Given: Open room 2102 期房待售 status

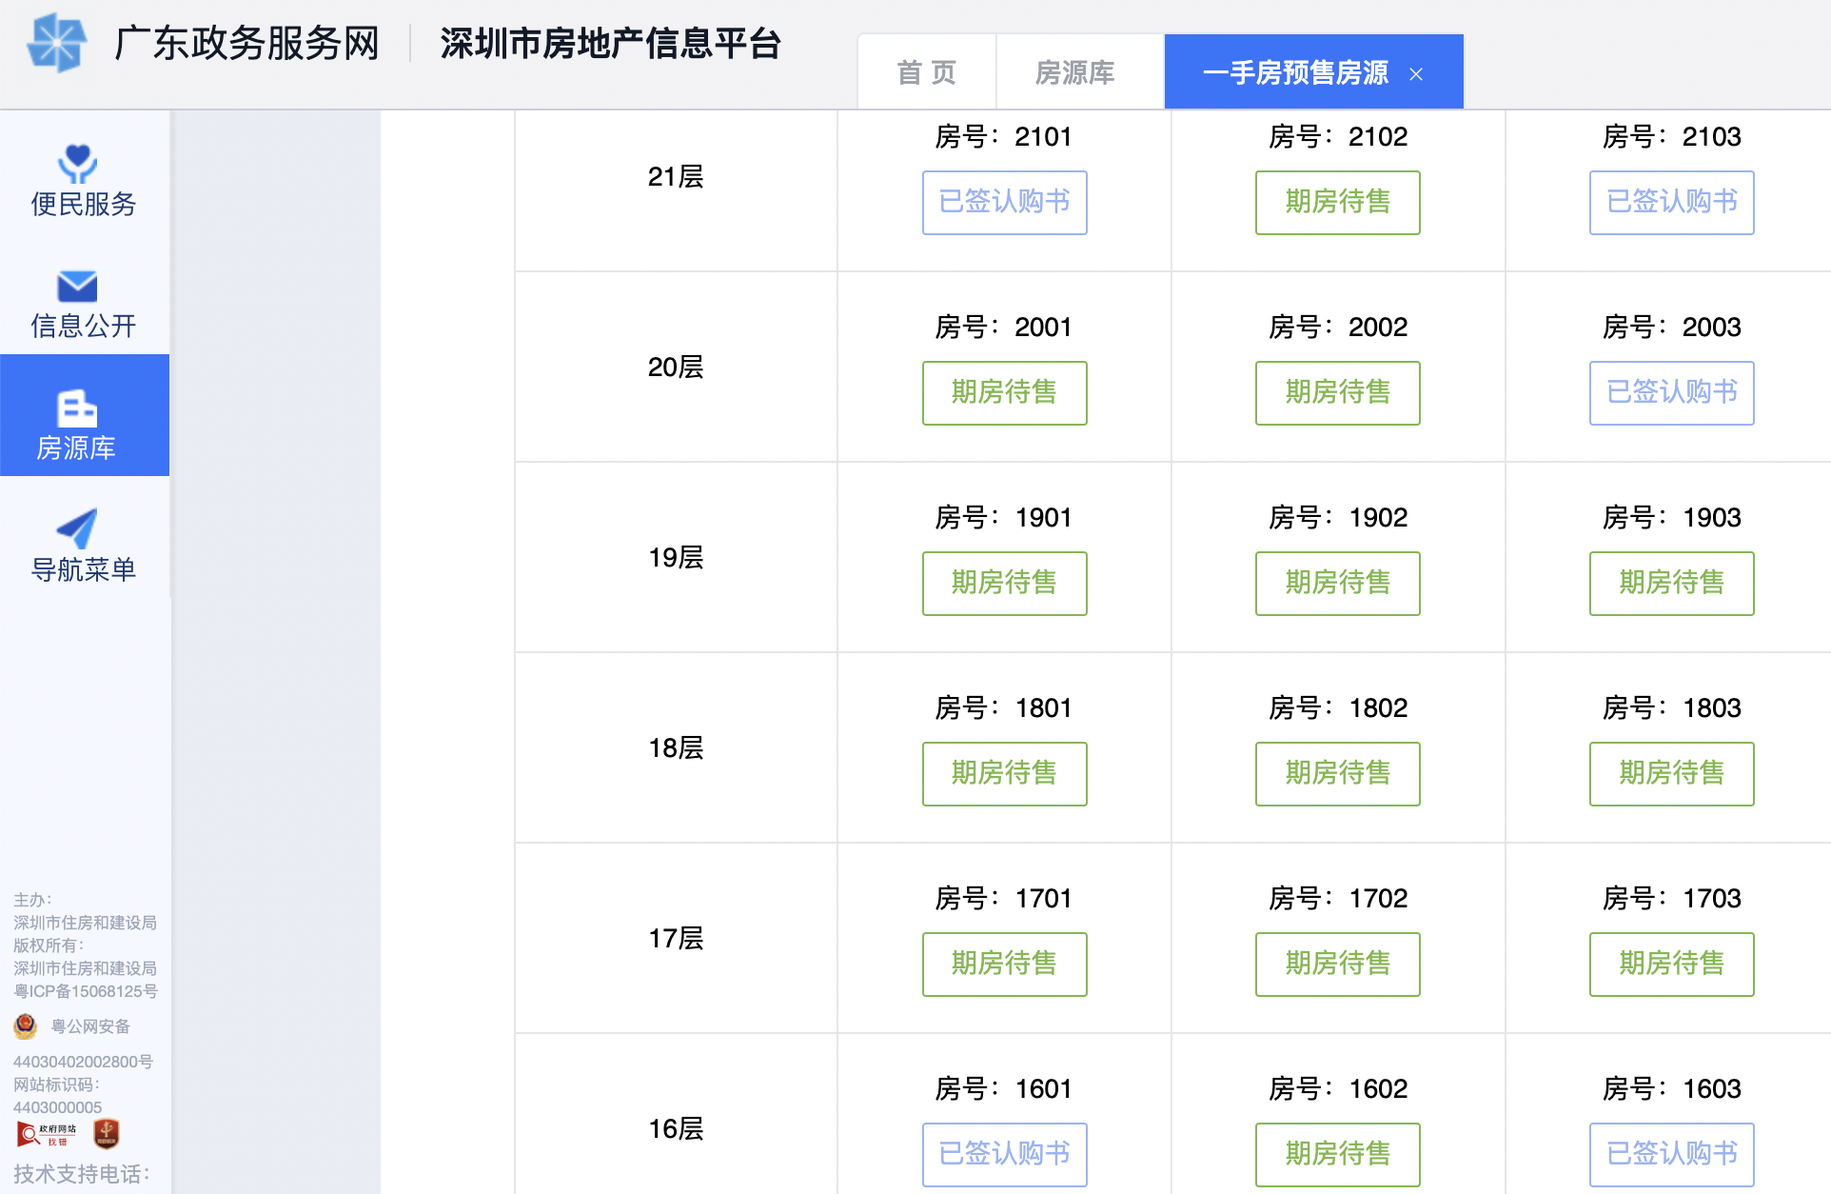Looking at the screenshot, I should (1337, 202).
